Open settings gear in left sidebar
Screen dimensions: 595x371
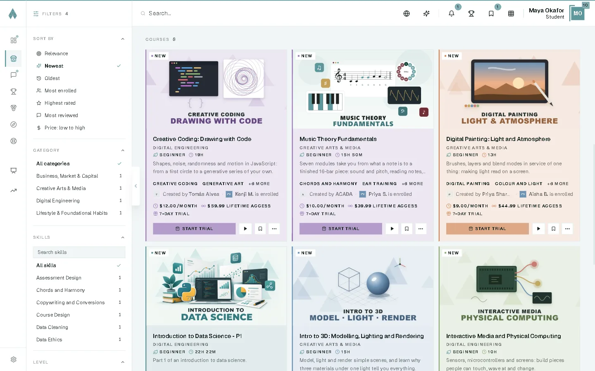click(14, 359)
